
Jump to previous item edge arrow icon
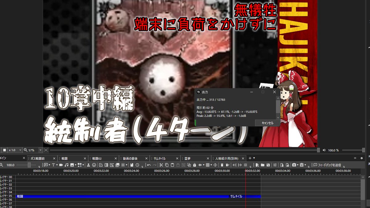pyautogui.click(x=234, y=165)
